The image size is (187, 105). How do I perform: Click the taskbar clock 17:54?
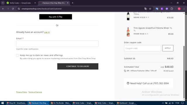coord(177,103)
